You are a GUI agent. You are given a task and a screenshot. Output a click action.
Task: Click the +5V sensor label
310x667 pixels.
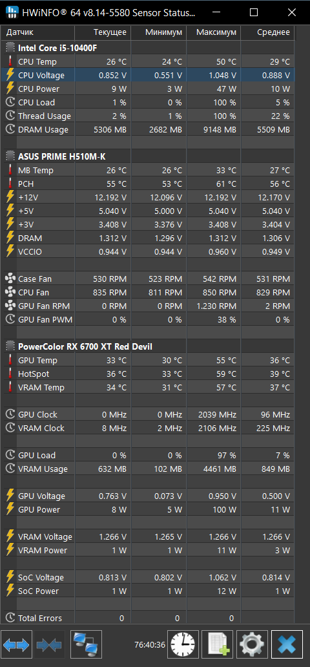25,211
